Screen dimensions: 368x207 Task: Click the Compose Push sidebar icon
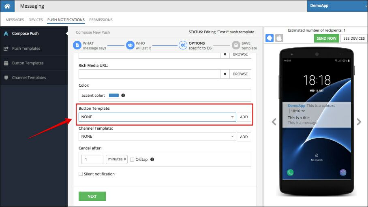tap(6, 34)
